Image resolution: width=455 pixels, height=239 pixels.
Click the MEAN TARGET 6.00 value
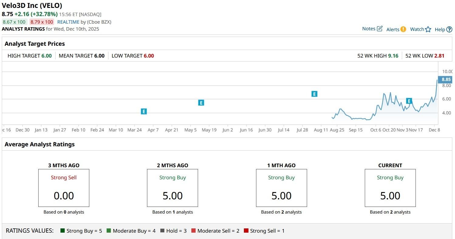pyautogui.click(x=99, y=56)
